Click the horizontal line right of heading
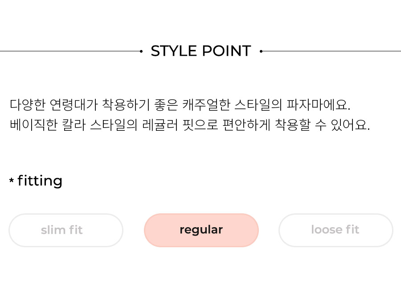This screenshot has width=401, height=291. tap(331, 51)
